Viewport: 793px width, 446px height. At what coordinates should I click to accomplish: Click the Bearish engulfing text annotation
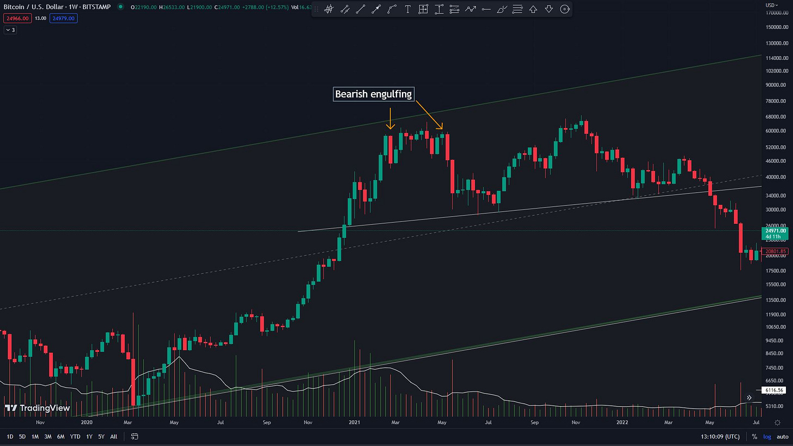coord(374,94)
